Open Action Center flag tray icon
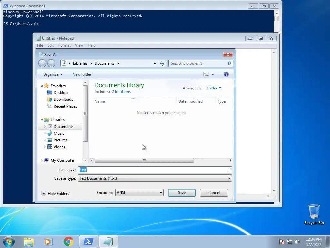Viewport: 330px width, 248px height. click(x=282, y=242)
